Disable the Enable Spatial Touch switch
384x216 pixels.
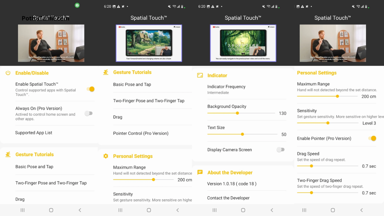pos(90,89)
